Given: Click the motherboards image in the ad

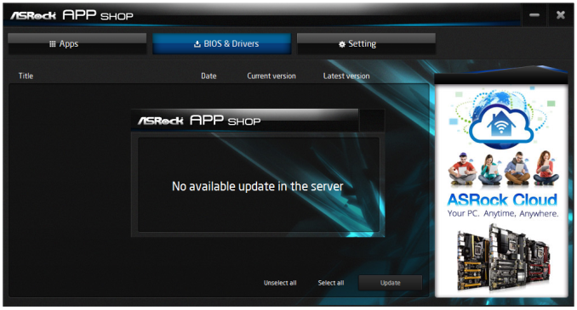Looking at the screenshot, I should (504, 257).
